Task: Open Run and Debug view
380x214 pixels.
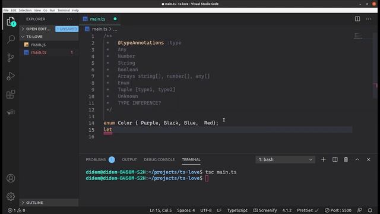Action: click(11, 76)
